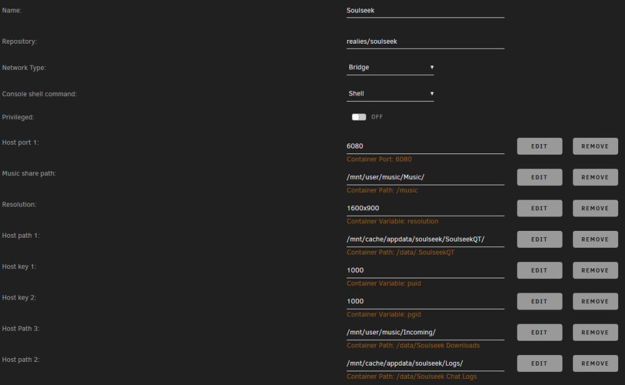Image resolution: width=625 pixels, height=385 pixels.
Task: Click 'Container Path: /data/Soulseek Chat Logs' text
Action: 412,377
